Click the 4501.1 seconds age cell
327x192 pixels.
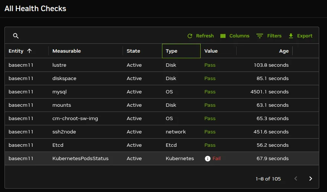(x=269, y=92)
